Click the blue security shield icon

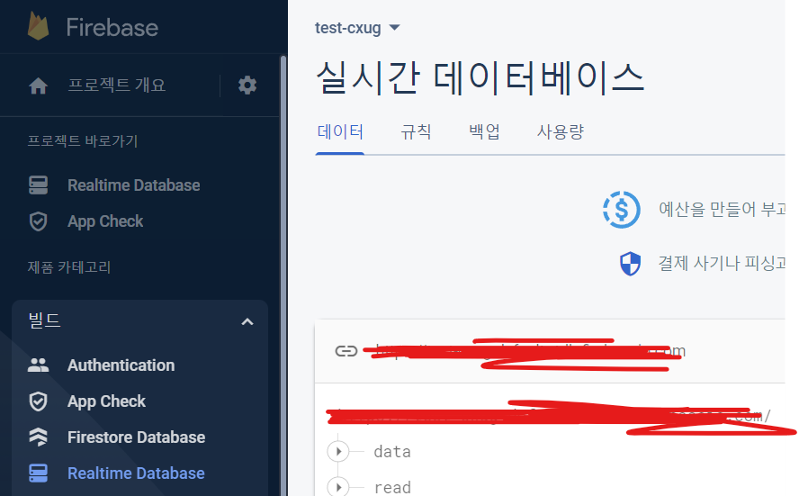click(x=631, y=264)
